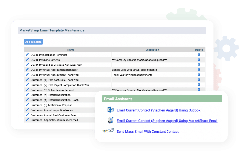Screen dimensions: 247x156
Task: Delete Customer (1) Post Appt. Sale trash icon
Action: [199, 80]
